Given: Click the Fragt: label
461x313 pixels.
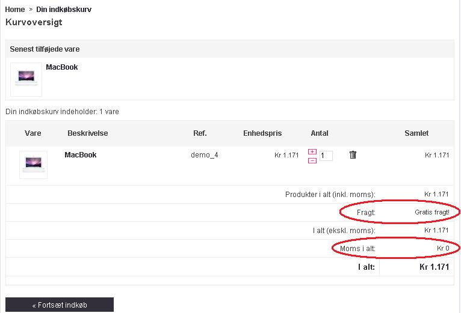Looking at the screenshot, I should coord(366,212).
